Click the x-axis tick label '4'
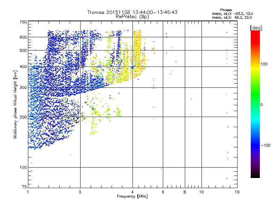279x209 pixels. 133,192
